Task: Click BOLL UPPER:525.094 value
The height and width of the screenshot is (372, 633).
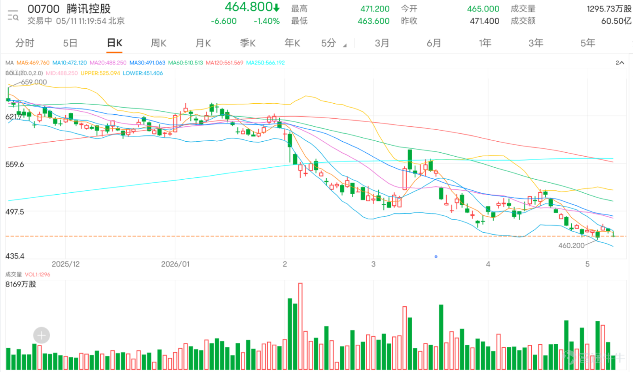Action: tap(100, 73)
